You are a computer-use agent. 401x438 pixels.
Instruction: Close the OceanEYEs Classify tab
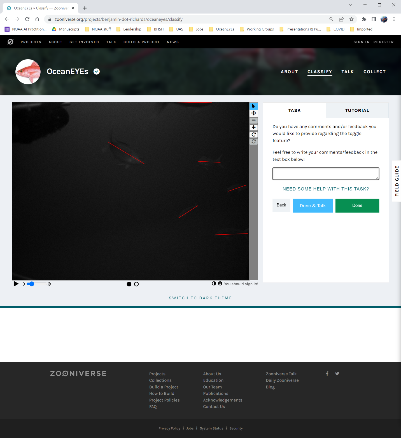(73, 8)
